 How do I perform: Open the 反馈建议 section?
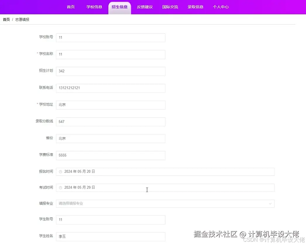click(x=145, y=7)
